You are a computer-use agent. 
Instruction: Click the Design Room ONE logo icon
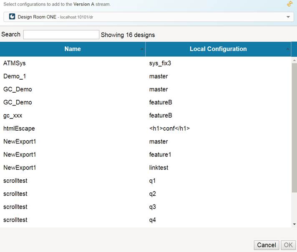12,17
